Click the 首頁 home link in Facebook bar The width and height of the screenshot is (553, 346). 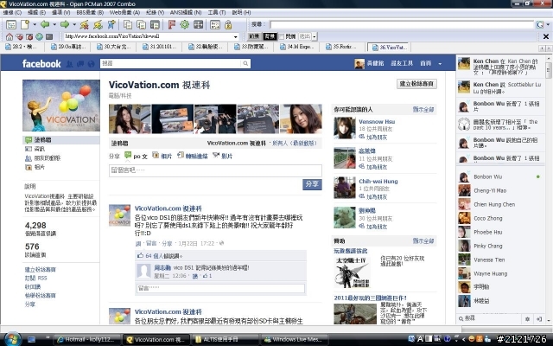point(425,63)
